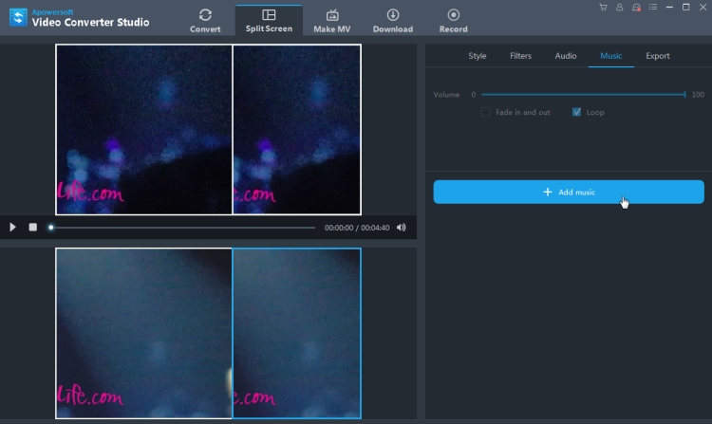Open the shopping cart icon
The height and width of the screenshot is (424, 712).
click(603, 8)
